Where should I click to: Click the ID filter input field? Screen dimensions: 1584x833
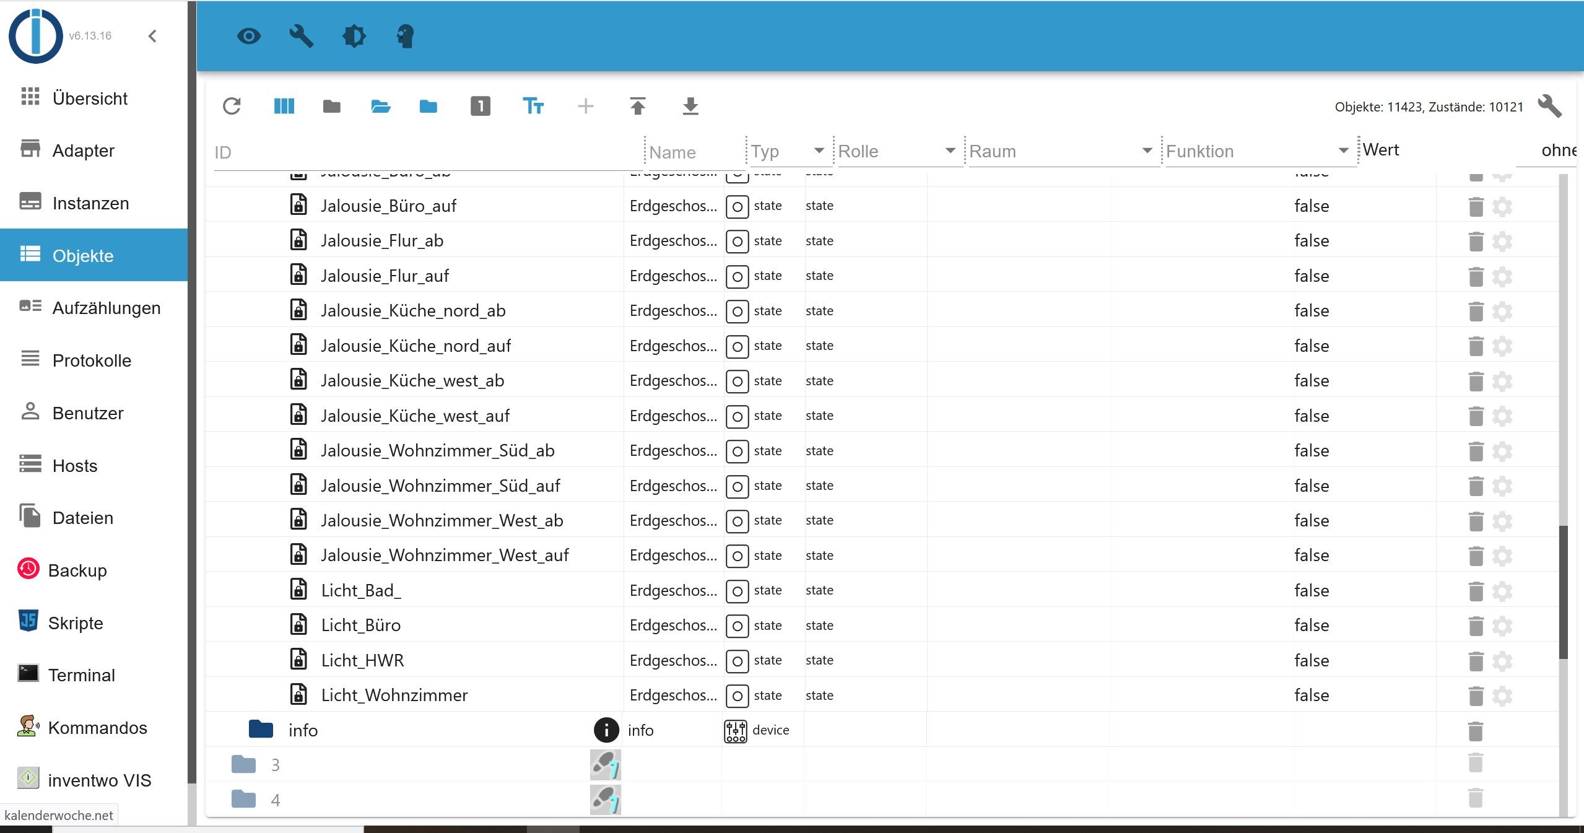tap(427, 152)
